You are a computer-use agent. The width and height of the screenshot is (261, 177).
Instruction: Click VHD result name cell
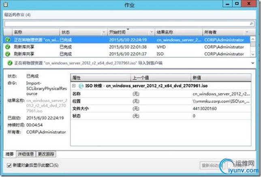pyautogui.click(x=161, y=47)
